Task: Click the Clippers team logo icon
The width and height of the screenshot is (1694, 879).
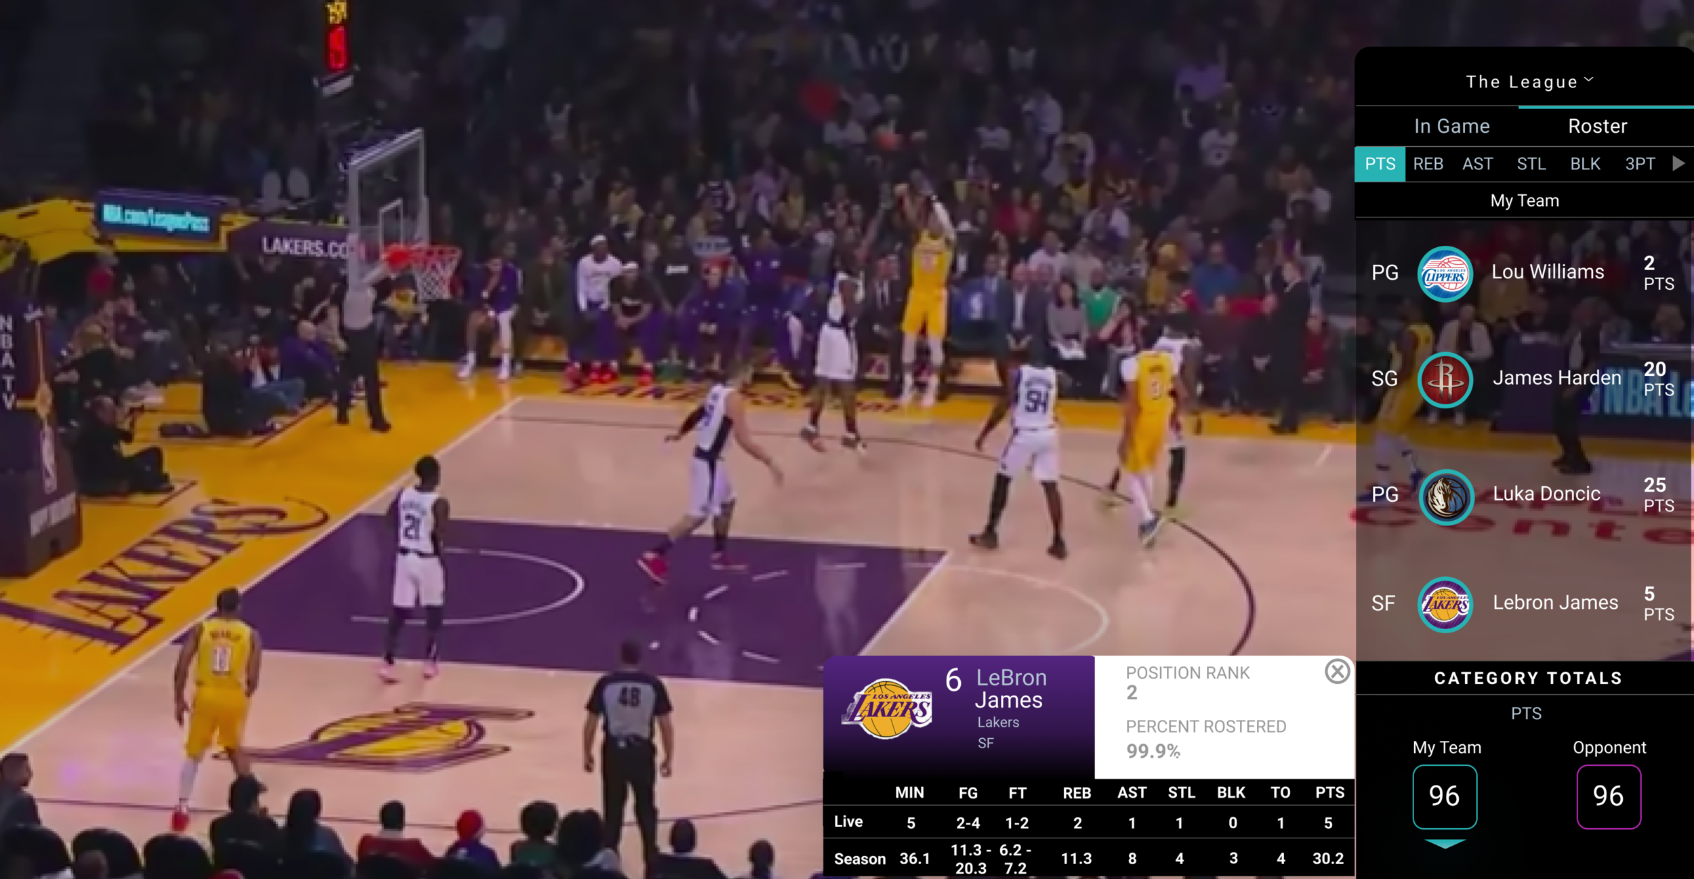Action: pyautogui.click(x=1445, y=274)
